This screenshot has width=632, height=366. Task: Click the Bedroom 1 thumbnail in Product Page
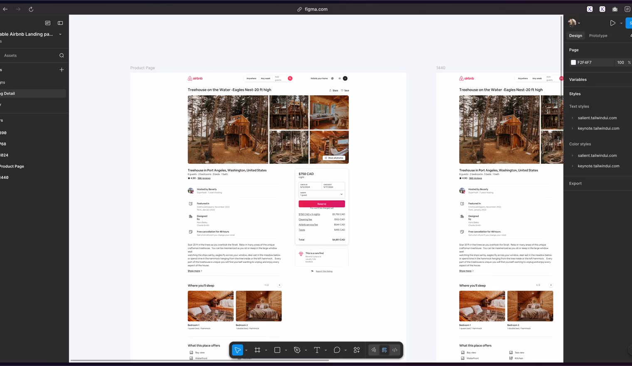[x=210, y=306]
